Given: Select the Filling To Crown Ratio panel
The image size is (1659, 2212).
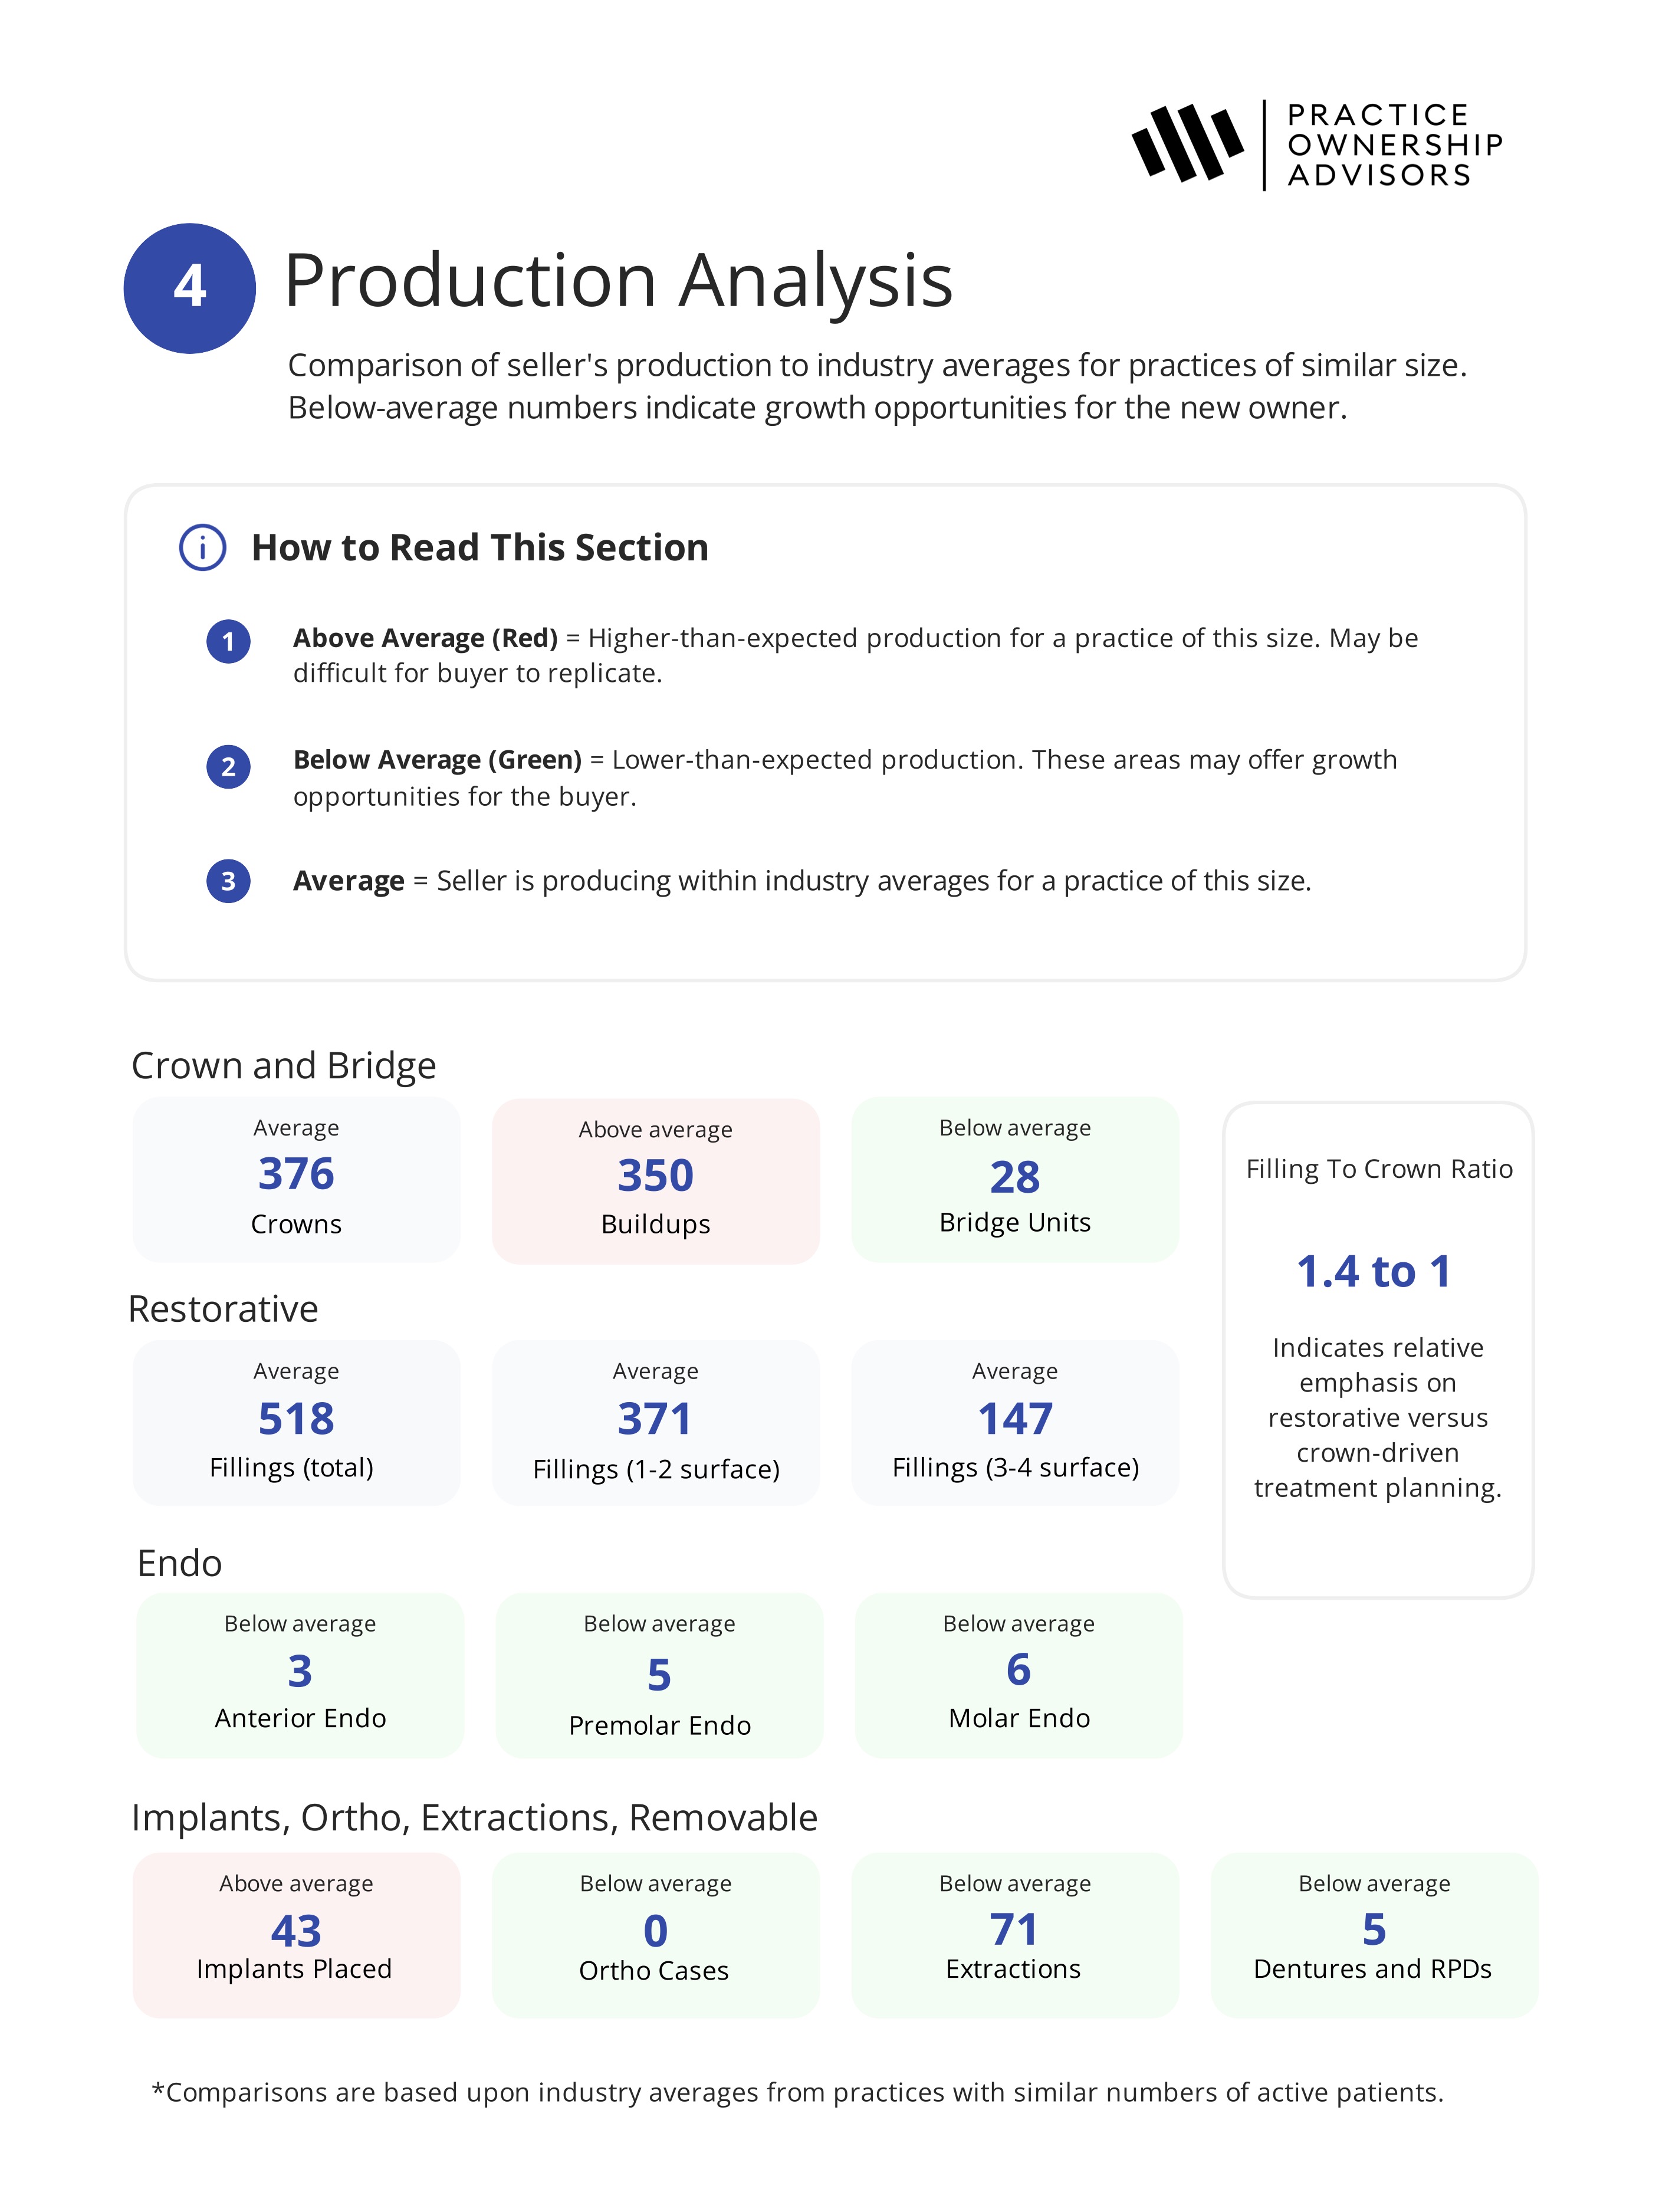Looking at the screenshot, I should tap(1377, 1349).
